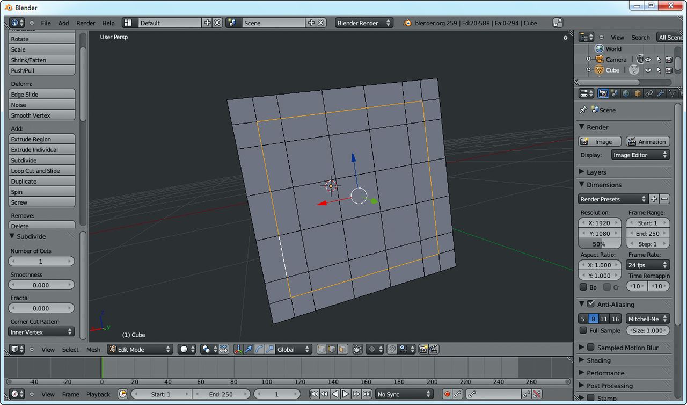Delete the Default screen layout (X icon)

217,23
